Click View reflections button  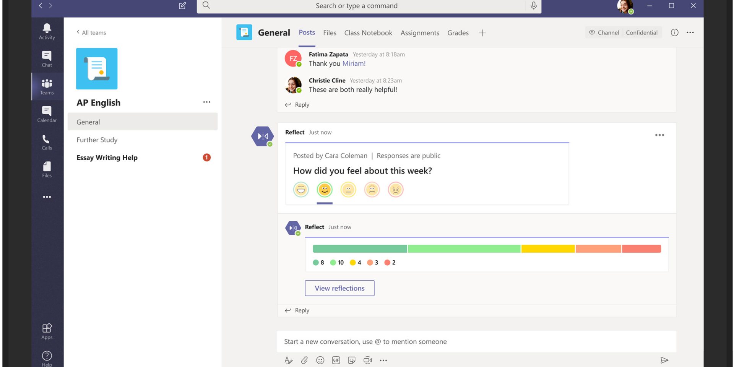click(x=339, y=288)
